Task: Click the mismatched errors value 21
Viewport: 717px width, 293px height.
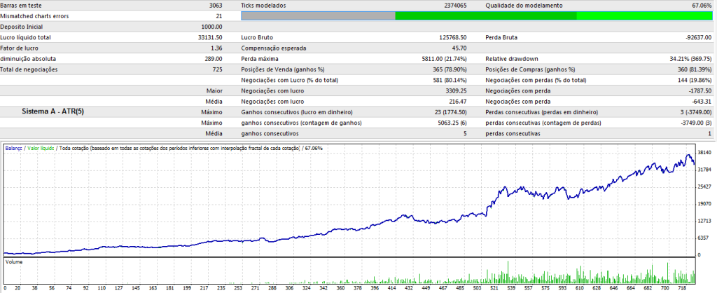Action: (x=219, y=16)
